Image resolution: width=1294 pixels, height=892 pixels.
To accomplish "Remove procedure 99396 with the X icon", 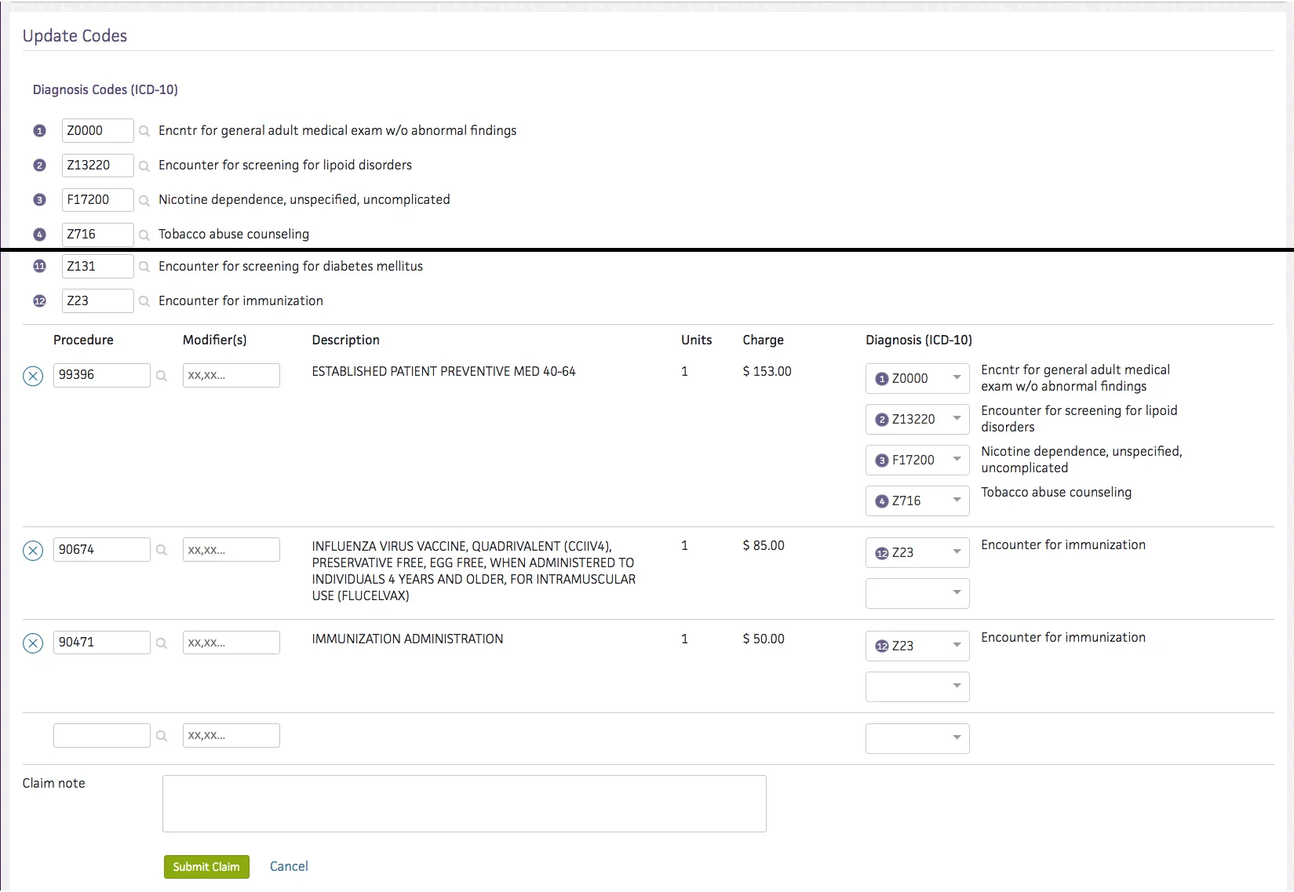I will [x=33, y=377].
